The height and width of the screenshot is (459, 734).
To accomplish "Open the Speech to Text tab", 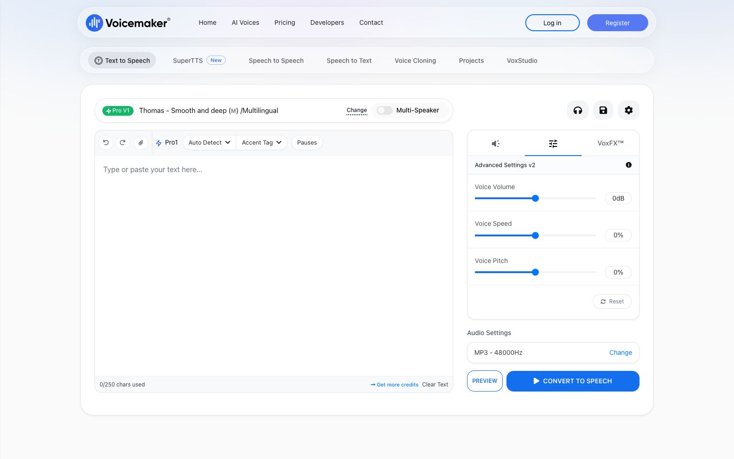I will tap(349, 61).
